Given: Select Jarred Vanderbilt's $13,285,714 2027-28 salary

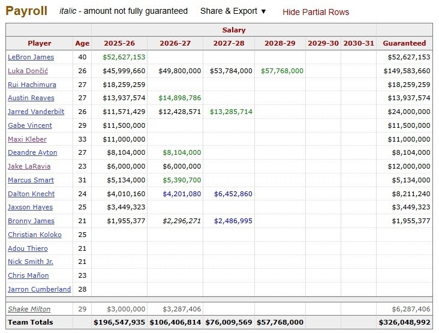Looking at the screenshot, I should pos(231,112).
